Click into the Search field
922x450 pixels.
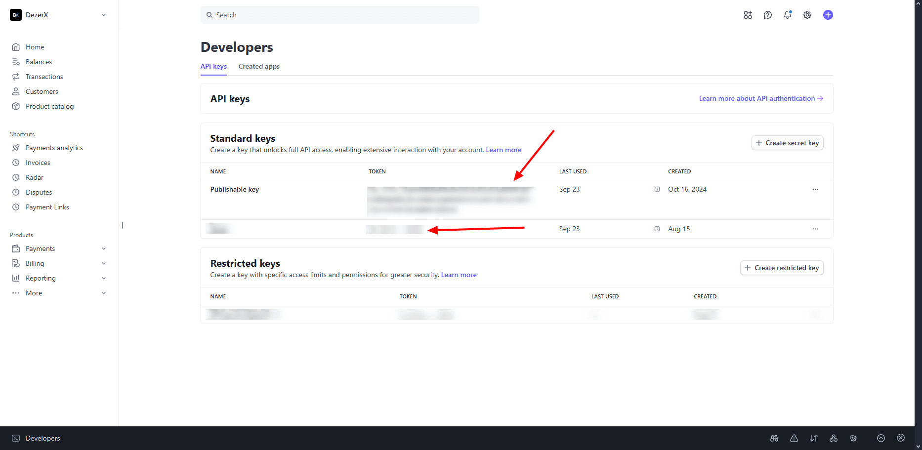[x=339, y=15]
